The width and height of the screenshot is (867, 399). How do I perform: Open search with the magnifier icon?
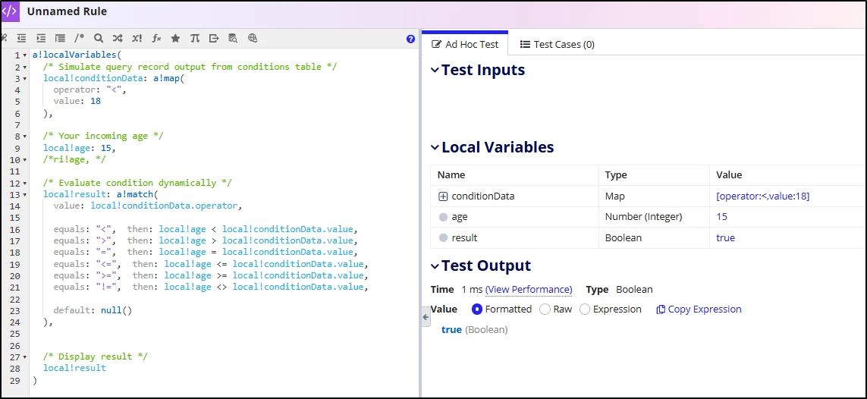tap(99, 38)
